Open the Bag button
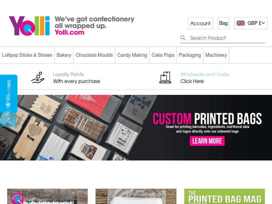The width and height of the screenshot is (272, 204). pos(223,23)
